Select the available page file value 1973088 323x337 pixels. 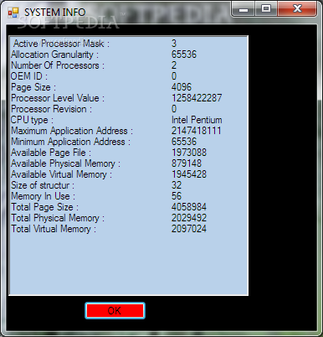(x=189, y=153)
